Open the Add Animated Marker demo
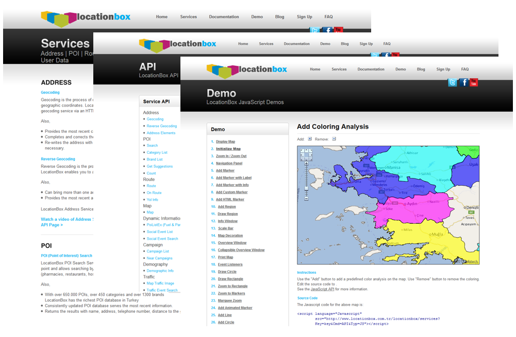Screen dimensions: 516x337 [235, 308]
